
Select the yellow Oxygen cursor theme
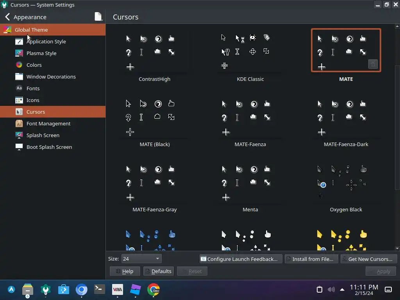pos(346,238)
